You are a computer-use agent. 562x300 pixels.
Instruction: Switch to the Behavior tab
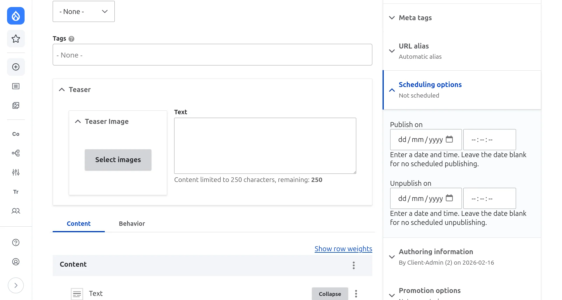point(132,223)
